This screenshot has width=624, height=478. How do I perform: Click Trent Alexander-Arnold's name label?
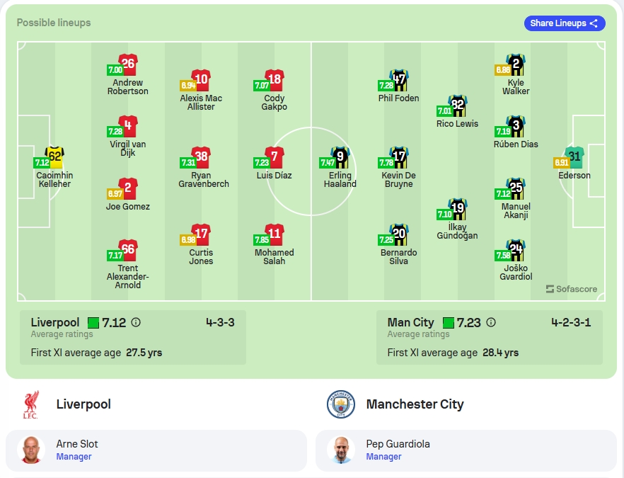click(127, 276)
